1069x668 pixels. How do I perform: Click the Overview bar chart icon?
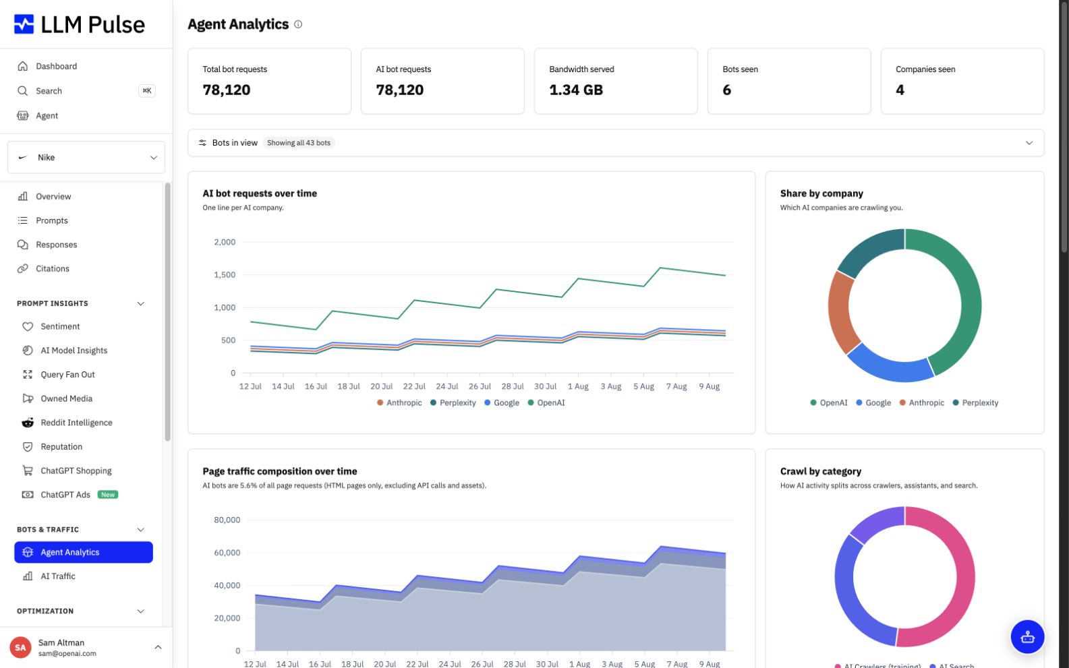(22, 196)
